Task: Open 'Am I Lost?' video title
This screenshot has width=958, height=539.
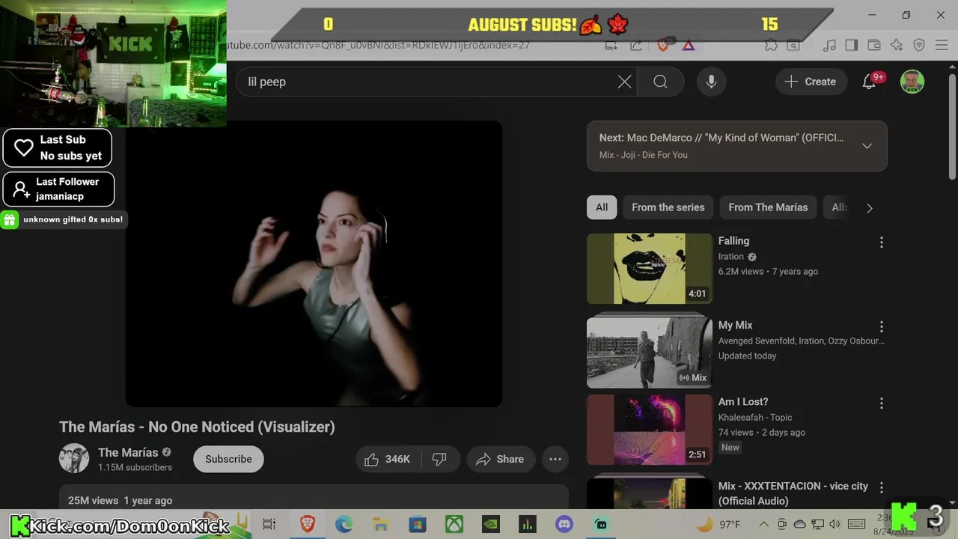Action: 743,402
